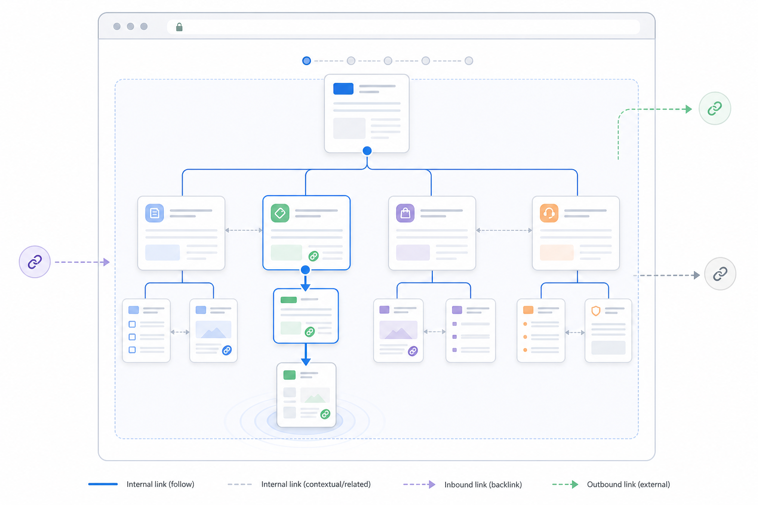This screenshot has width=758, height=505.
Task: Tick the bottom checkbox in checklist card
Action: tap(132, 350)
